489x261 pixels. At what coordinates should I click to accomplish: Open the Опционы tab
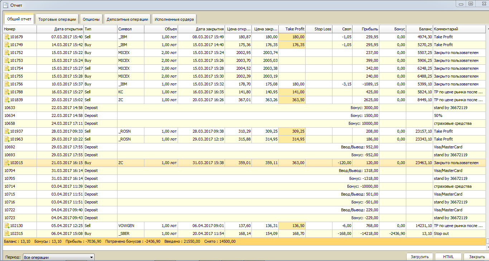click(91, 19)
